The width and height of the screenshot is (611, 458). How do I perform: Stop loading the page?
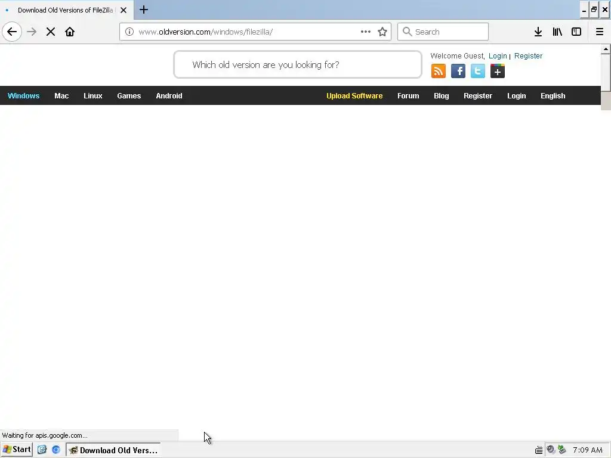point(51,32)
